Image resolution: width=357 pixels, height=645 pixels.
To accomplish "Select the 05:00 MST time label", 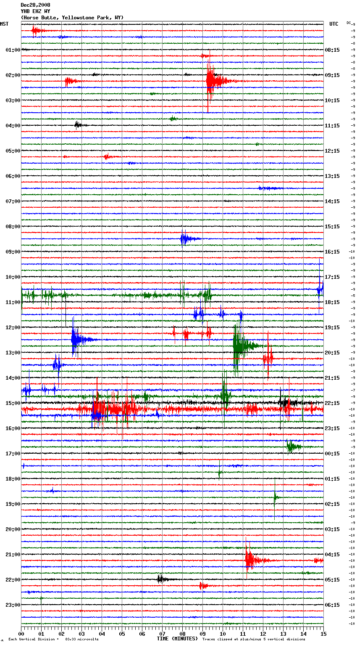I will click(x=13, y=151).
